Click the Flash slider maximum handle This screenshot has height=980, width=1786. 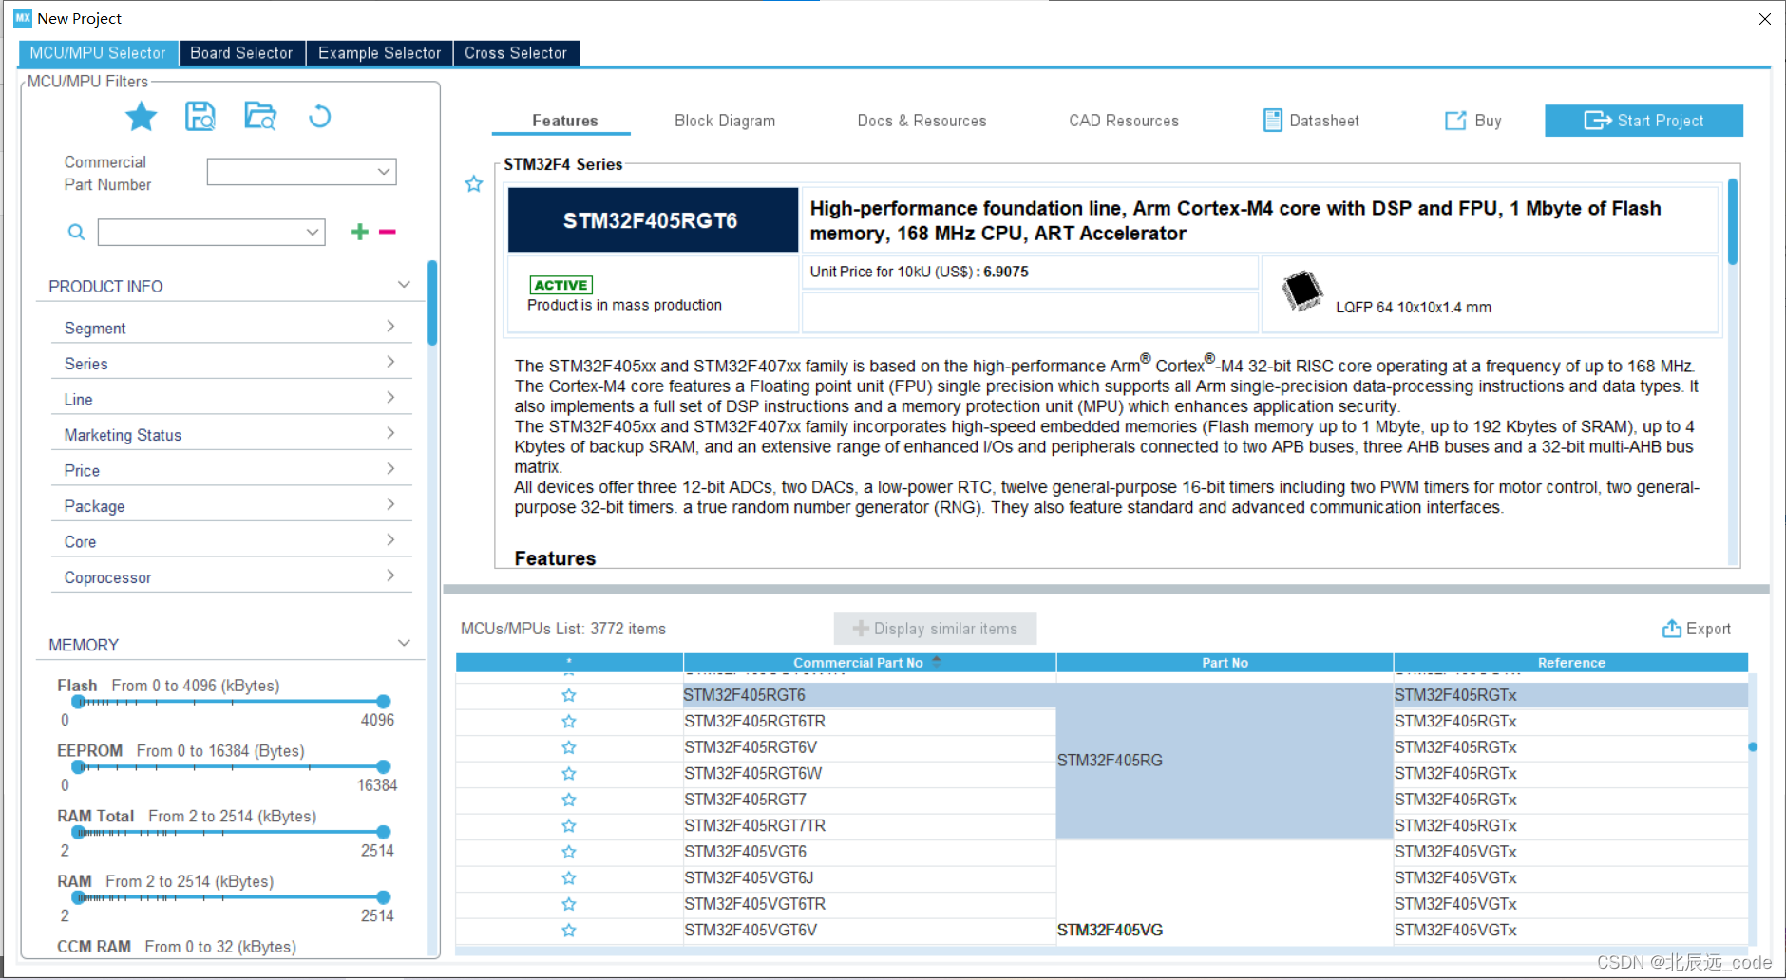pyautogui.click(x=383, y=702)
